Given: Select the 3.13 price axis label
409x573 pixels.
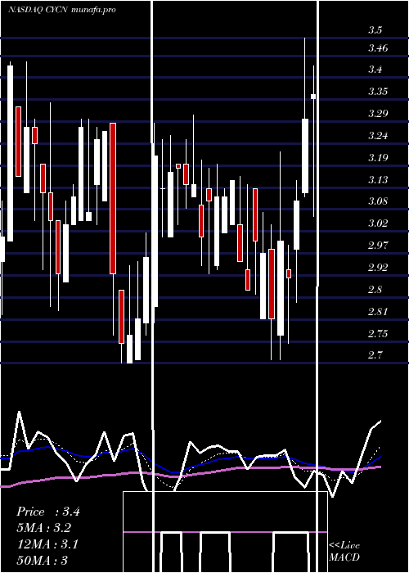Looking at the screenshot, I should 378,179.
